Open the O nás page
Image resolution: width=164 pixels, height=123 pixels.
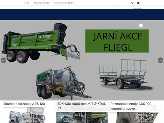coord(27,3)
